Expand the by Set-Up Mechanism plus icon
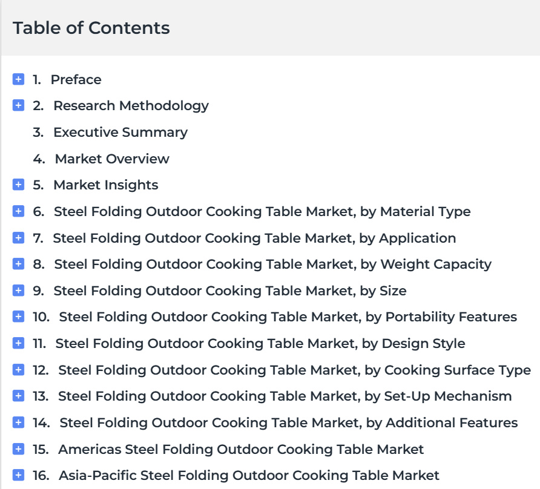 tap(18, 396)
